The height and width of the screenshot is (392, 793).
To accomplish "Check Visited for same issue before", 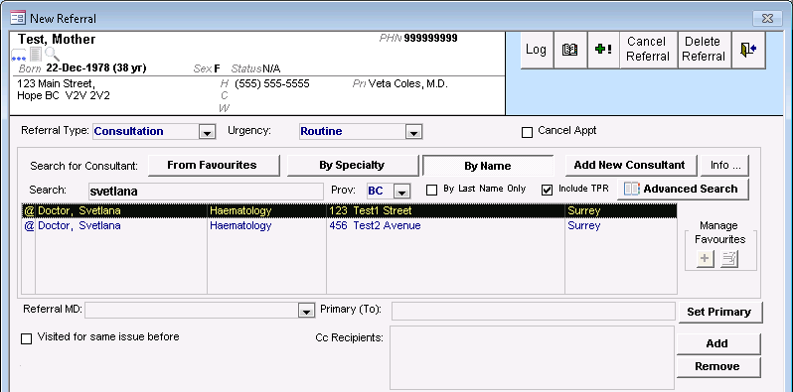I will (26, 338).
